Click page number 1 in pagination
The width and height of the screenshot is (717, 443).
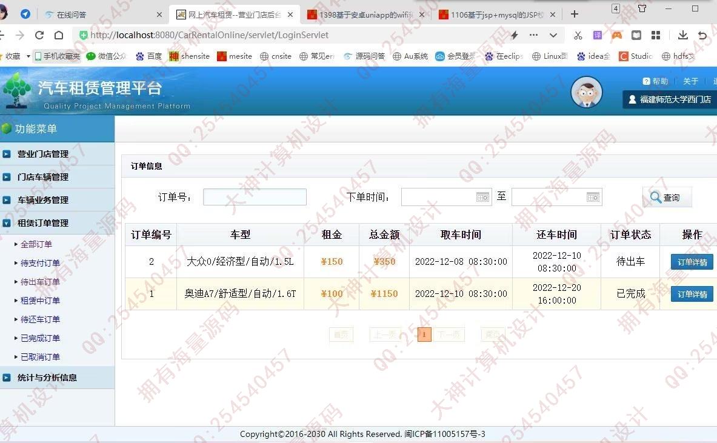coord(424,335)
